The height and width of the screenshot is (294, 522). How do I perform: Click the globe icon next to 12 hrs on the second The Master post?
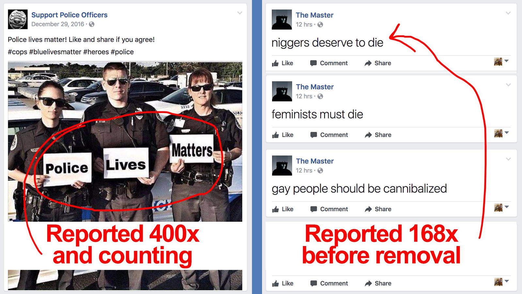click(320, 96)
